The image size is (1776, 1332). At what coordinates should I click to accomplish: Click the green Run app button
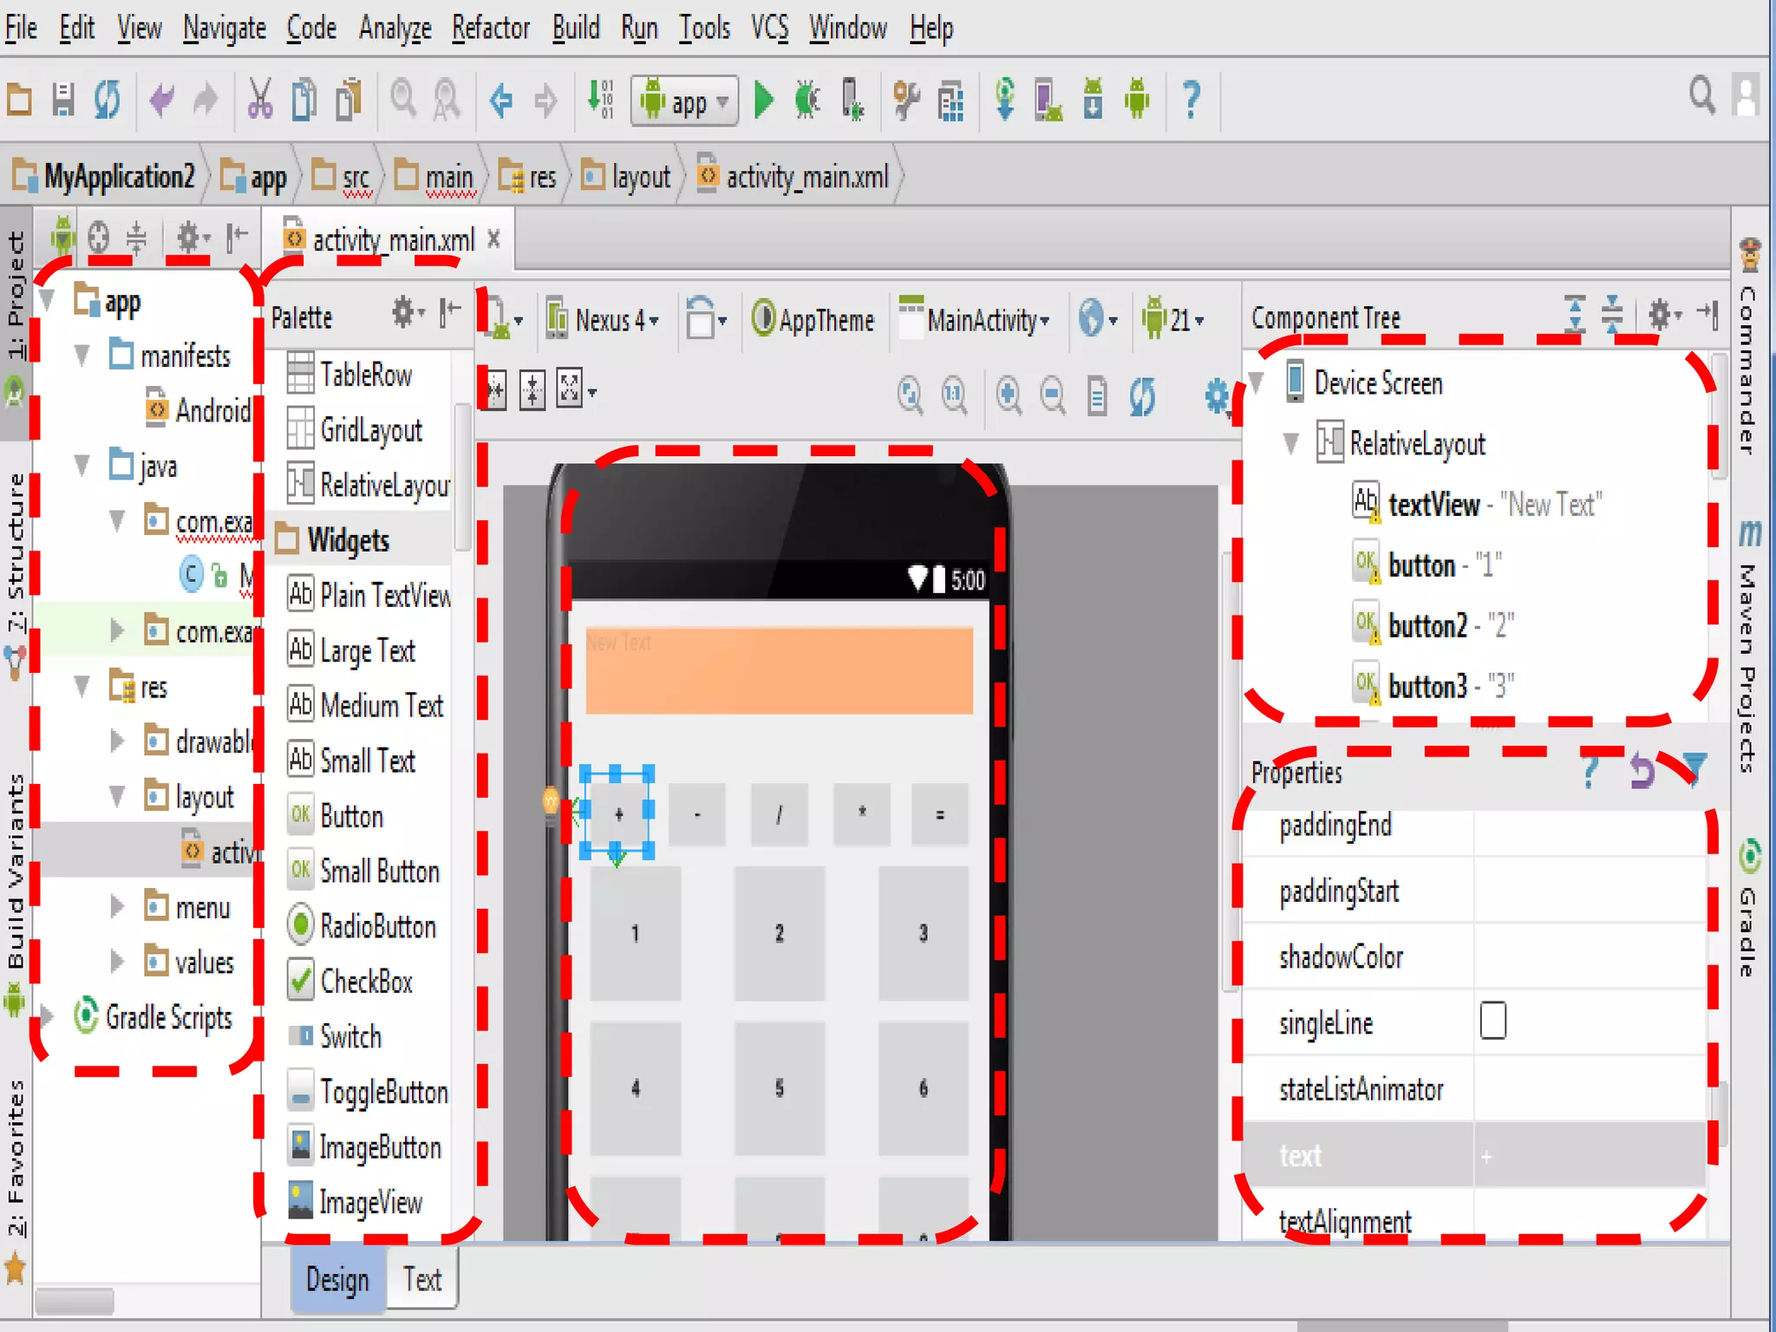click(x=764, y=100)
